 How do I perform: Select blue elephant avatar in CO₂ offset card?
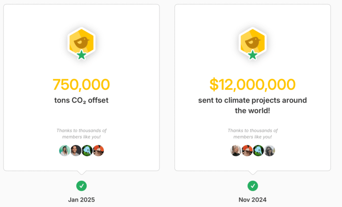(x=87, y=151)
